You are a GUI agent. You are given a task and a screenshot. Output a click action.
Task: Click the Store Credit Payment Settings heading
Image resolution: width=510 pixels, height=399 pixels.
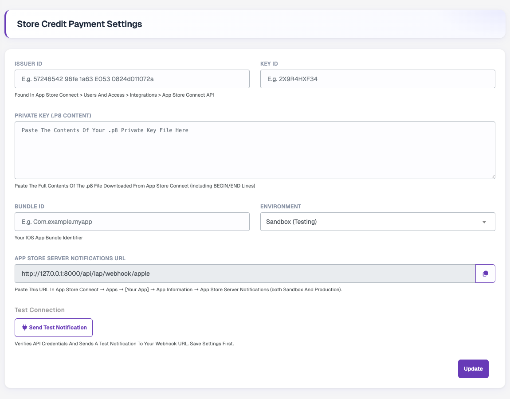79,24
